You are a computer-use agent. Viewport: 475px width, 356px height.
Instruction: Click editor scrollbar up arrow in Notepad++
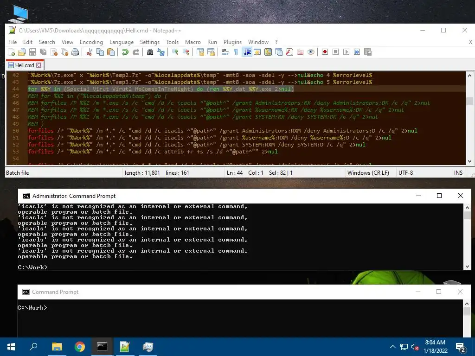point(469,76)
